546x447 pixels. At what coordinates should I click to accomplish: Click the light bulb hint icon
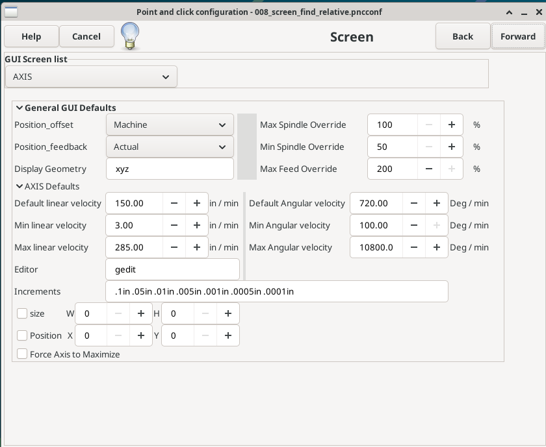click(130, 35)
